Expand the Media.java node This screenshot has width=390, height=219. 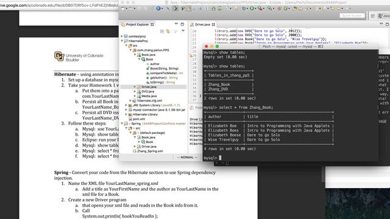click(x=135, y=96)
